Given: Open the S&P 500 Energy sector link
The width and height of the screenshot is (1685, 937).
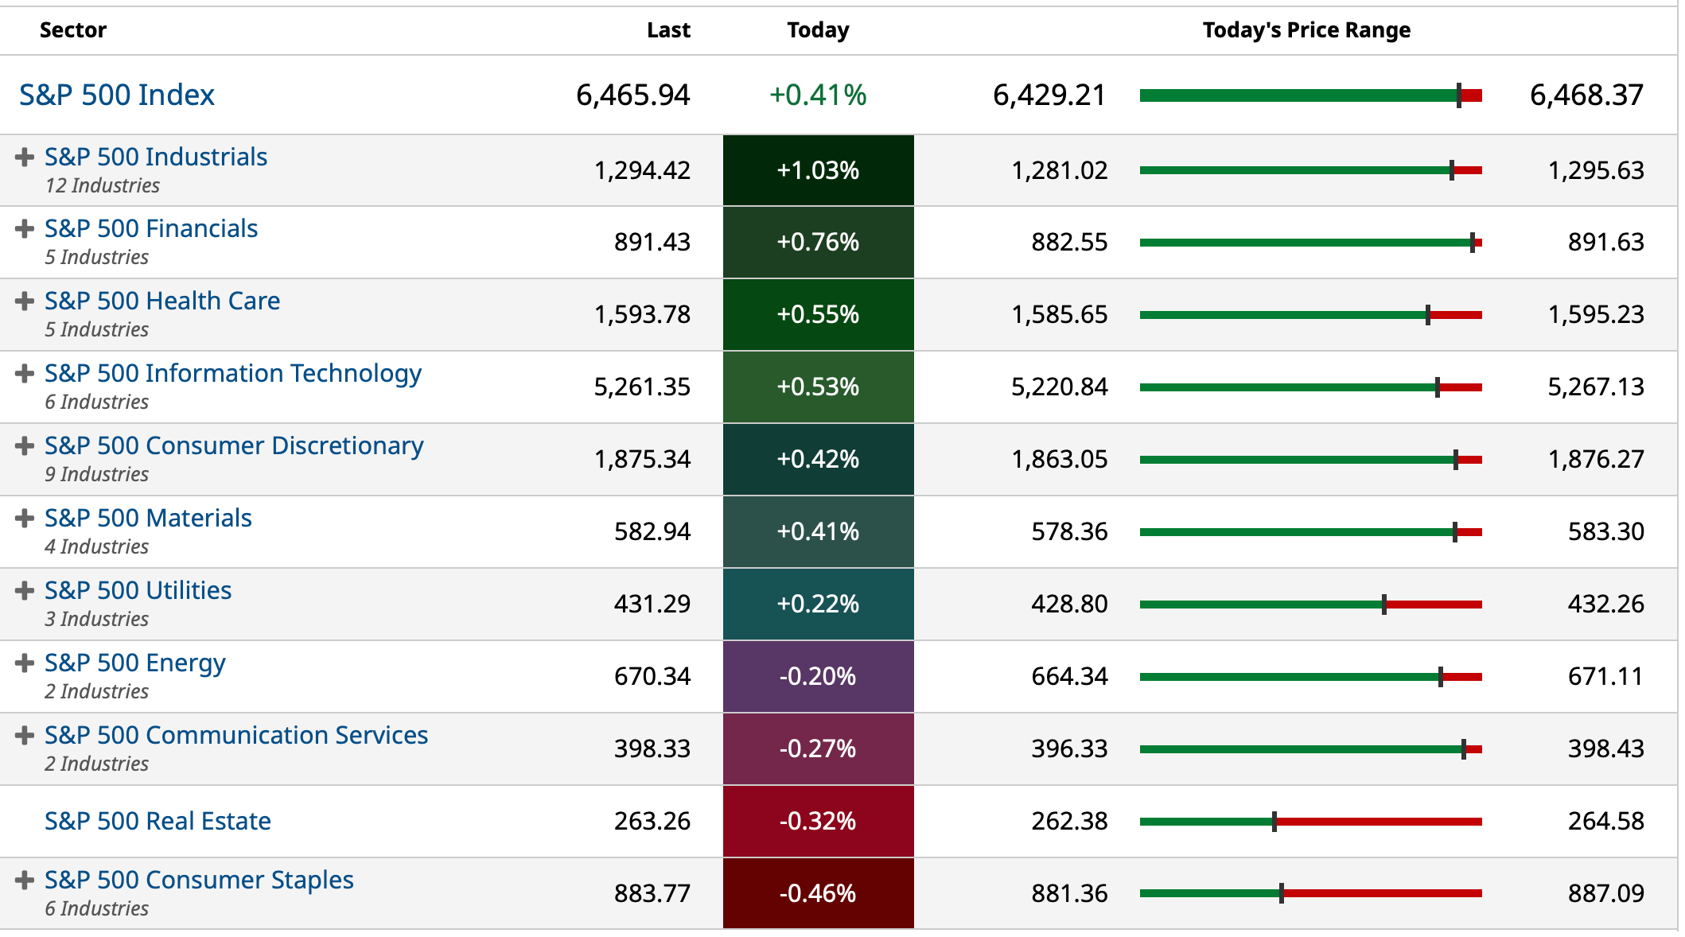Looking at the screenshot, I should (135, 663).
